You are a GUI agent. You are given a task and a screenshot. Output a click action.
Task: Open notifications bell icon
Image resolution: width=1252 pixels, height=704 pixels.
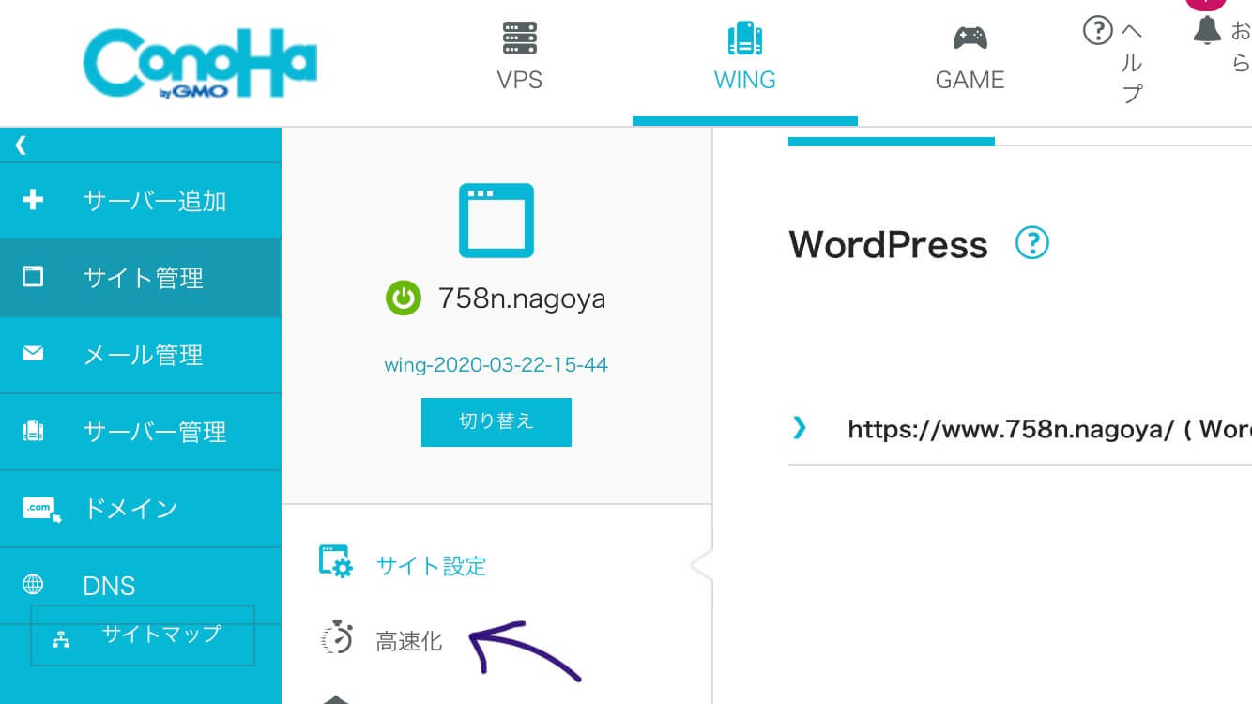(x=1208, y=29)
